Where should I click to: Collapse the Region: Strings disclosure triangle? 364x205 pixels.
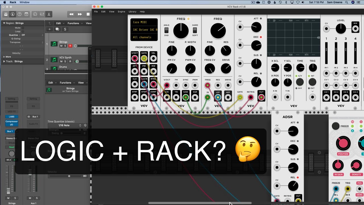pyautogui.click(x=4, y=23)
